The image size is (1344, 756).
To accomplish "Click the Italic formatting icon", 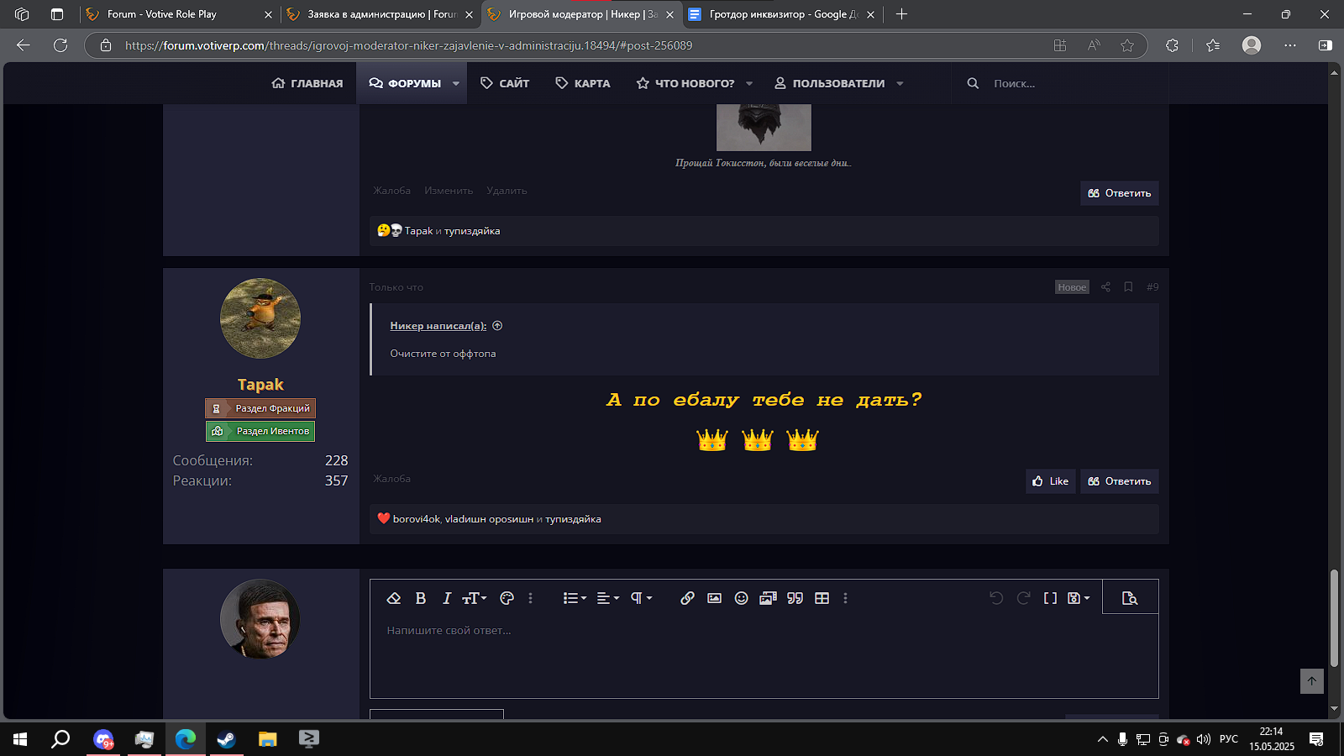I will (x=447, y=598).
